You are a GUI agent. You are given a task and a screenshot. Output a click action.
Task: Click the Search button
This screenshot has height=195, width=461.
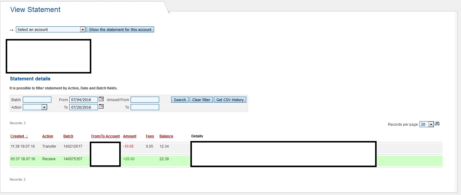click(180, 100)
